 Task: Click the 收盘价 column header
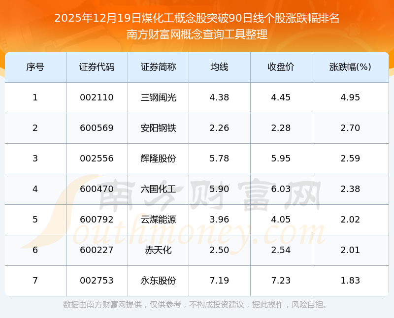(281, 67)
